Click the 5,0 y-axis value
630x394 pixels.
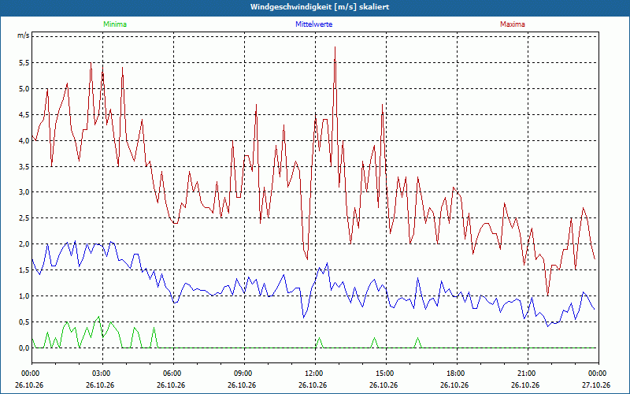point(24,89)
